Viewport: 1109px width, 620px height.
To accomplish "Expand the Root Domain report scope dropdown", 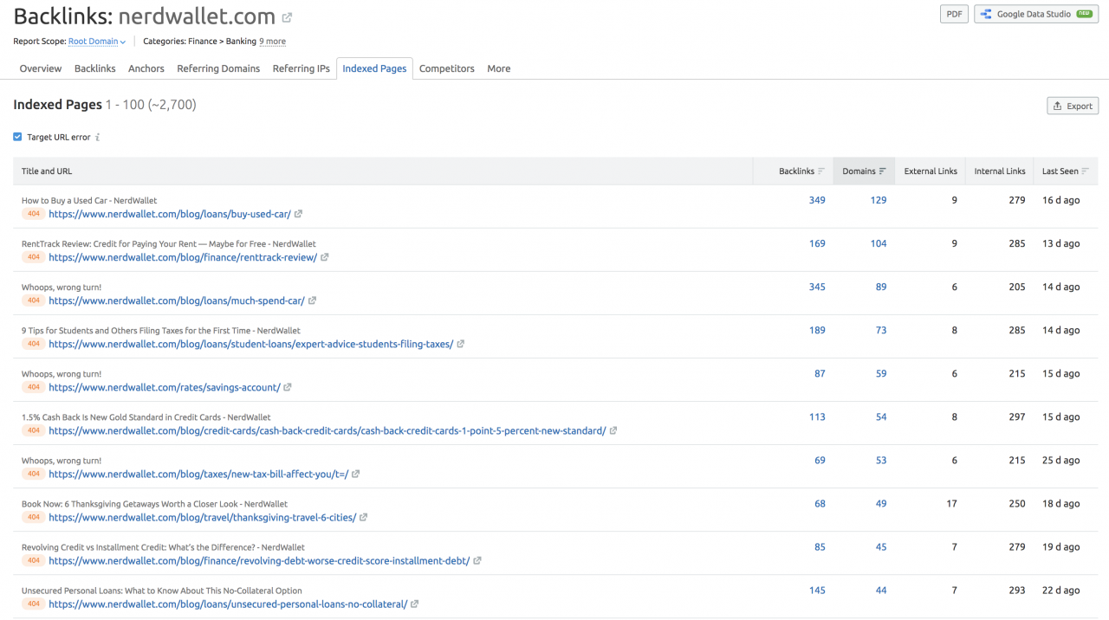I will [x=97, y=42].
